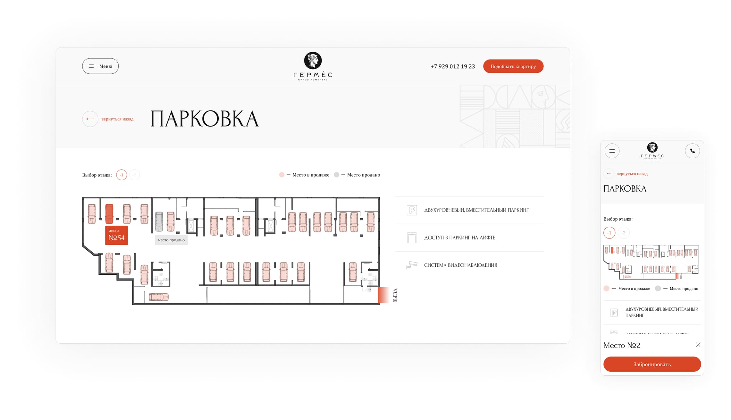Click the back arrow circle beside вернуться назад
731x420 pixels.
pos(90,119)
